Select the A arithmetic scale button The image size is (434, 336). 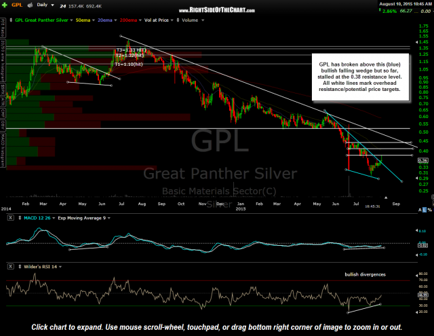420,210
